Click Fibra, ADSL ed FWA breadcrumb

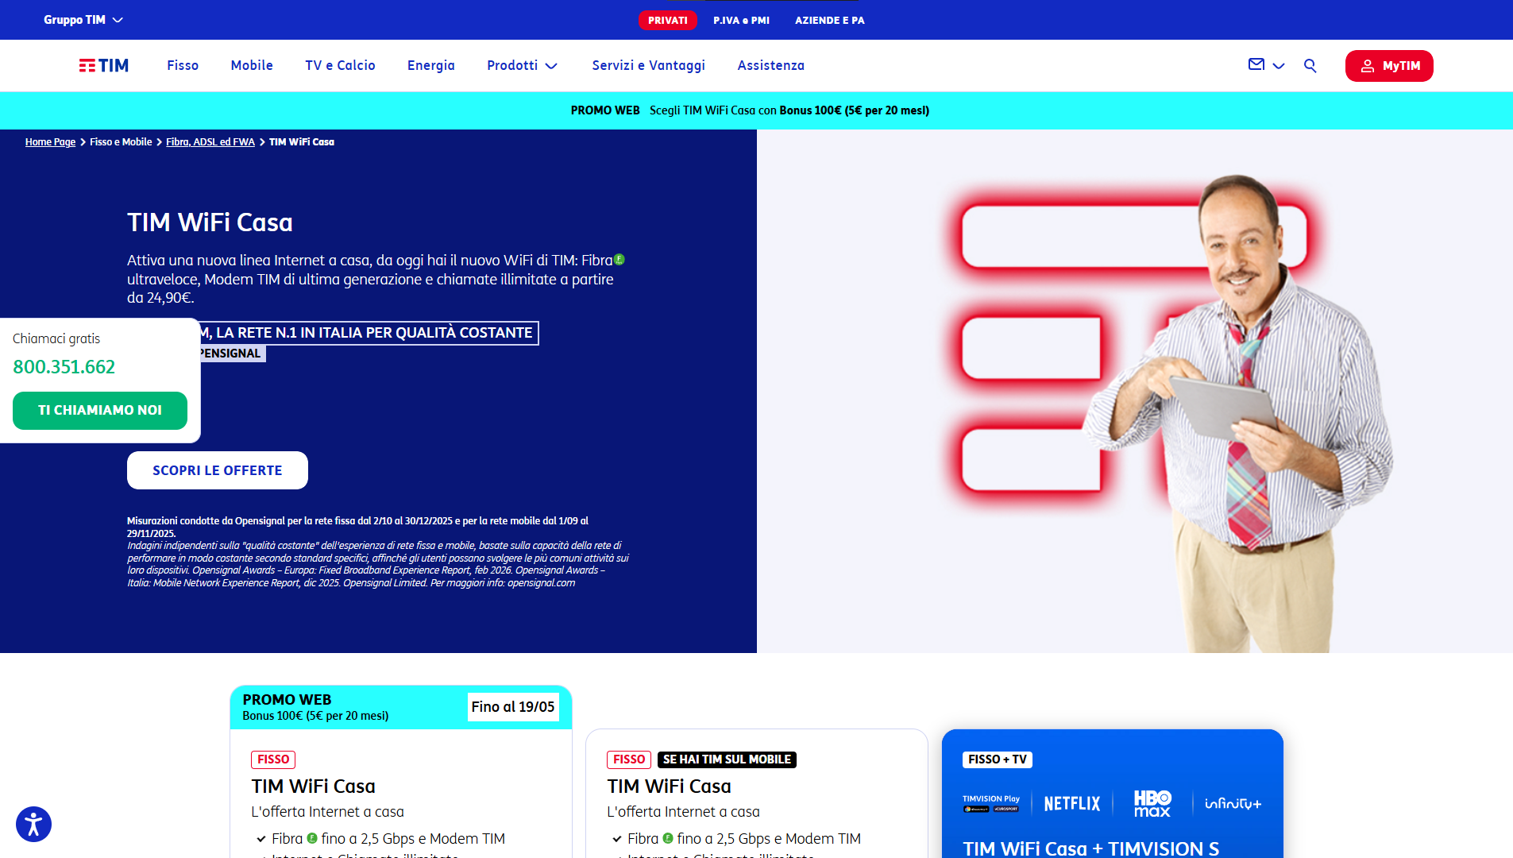210,141
